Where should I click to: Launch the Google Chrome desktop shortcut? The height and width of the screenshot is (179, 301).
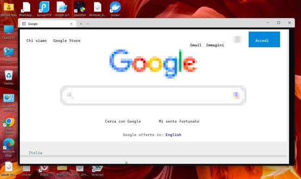[x=9, y=125]
